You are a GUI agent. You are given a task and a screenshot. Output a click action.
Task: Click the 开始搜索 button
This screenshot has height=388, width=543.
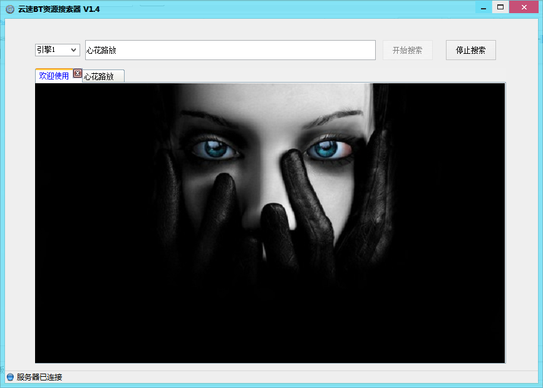point(408,50)
